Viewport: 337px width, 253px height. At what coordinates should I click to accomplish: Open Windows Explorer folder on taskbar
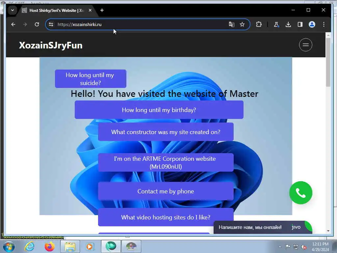70,246
